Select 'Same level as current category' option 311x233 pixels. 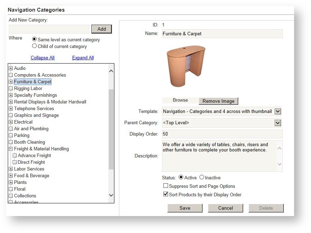point(34,40)
